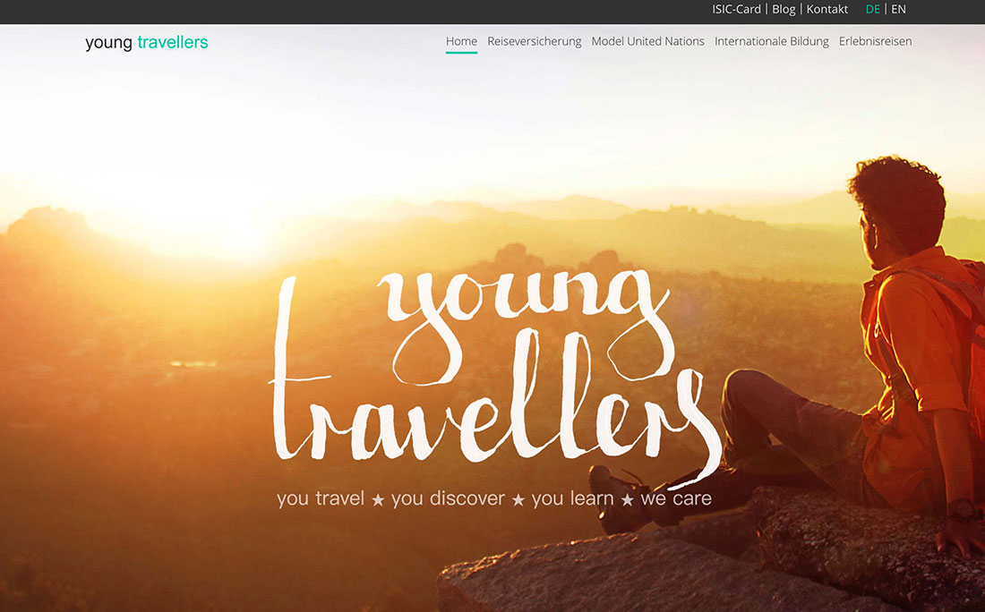985x612 pixels.
Task: Go to Erlebnisreisen page
Action: tap(875, 41)
